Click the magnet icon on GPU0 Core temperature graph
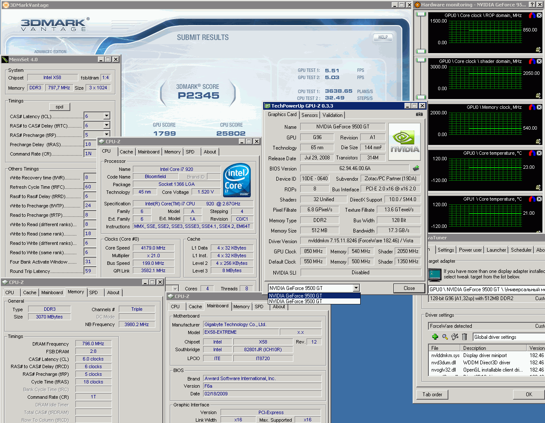545x423 pixels. (x=532, y=153)
